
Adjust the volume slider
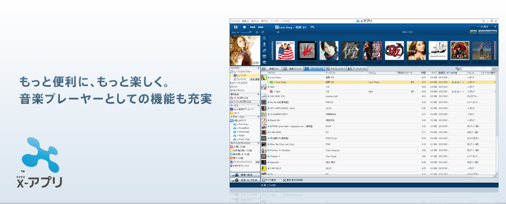point(247,32)
